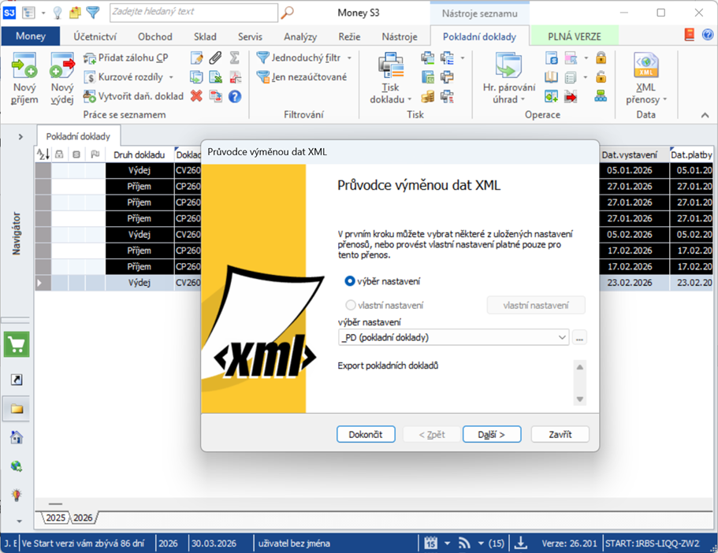Click the Hr. párování úhrad icon
The image size is (718, 553).
pyautogui.click(x=508, y=66)
